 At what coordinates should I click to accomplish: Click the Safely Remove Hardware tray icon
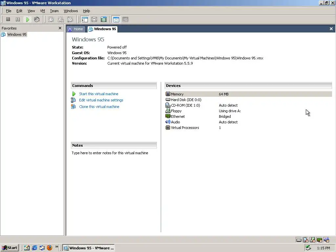[x=308, y=248]
